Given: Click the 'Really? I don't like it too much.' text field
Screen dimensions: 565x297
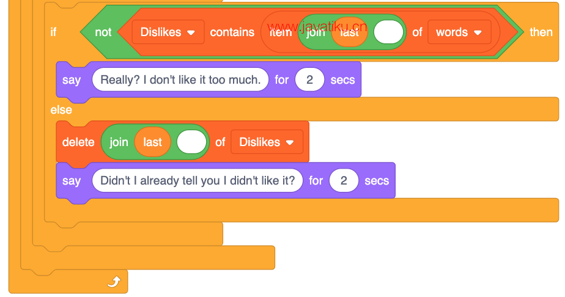Looking at the screenshot, I should 180,79.
